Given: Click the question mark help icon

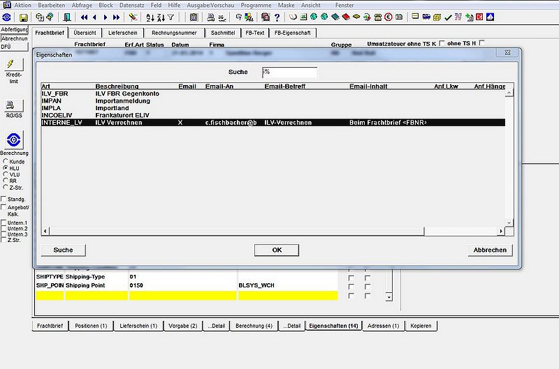Looking at the screenshot, I should pos(277,17).
